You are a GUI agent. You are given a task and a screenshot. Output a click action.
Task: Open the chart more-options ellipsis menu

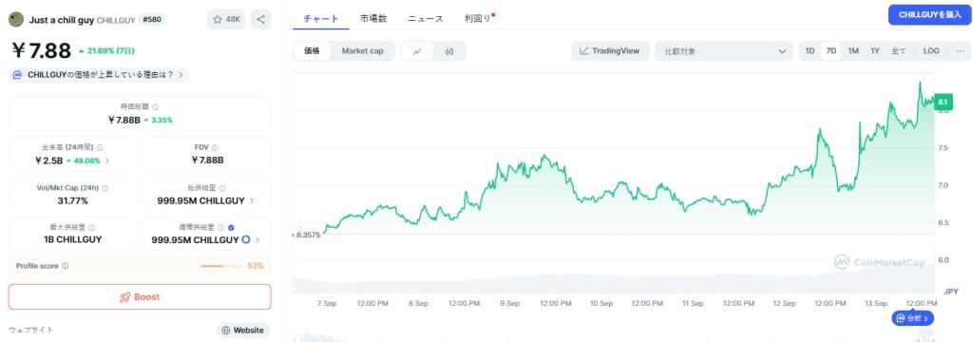pos(961,51)
